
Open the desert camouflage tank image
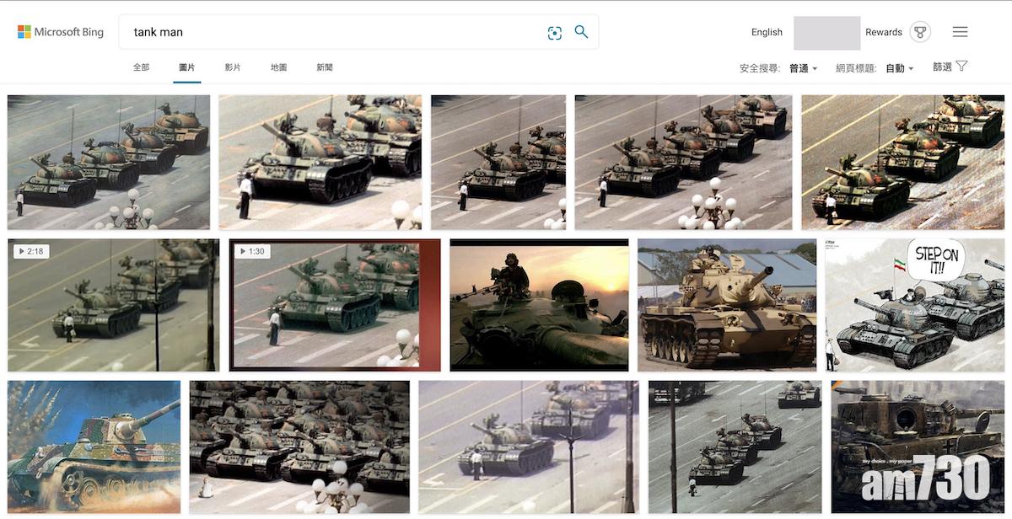tap(727, 305)
